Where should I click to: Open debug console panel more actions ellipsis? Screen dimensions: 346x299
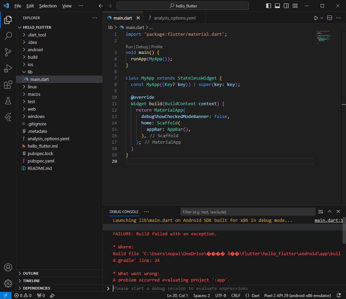click(147, 212)
